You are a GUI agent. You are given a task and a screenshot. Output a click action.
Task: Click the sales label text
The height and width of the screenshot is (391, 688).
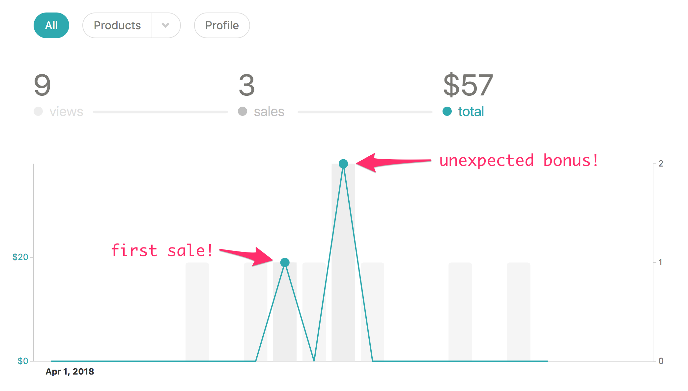click(269, 112)
